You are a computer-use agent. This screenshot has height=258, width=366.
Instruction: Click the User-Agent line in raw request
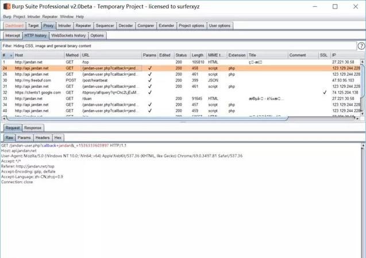122,156
